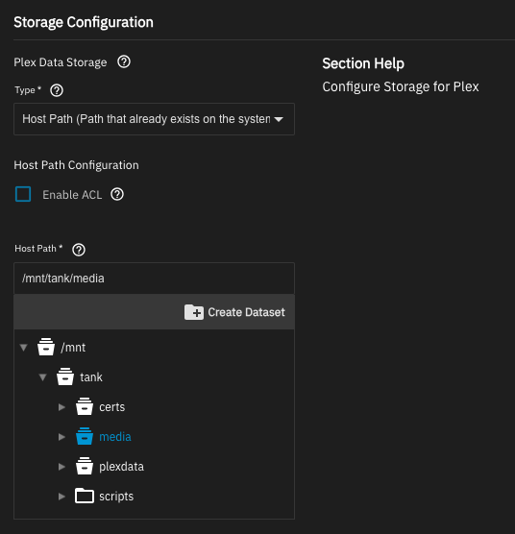Show help icon beside Host Path label
This screenshot has width=515, height=534.
[79, 250]
